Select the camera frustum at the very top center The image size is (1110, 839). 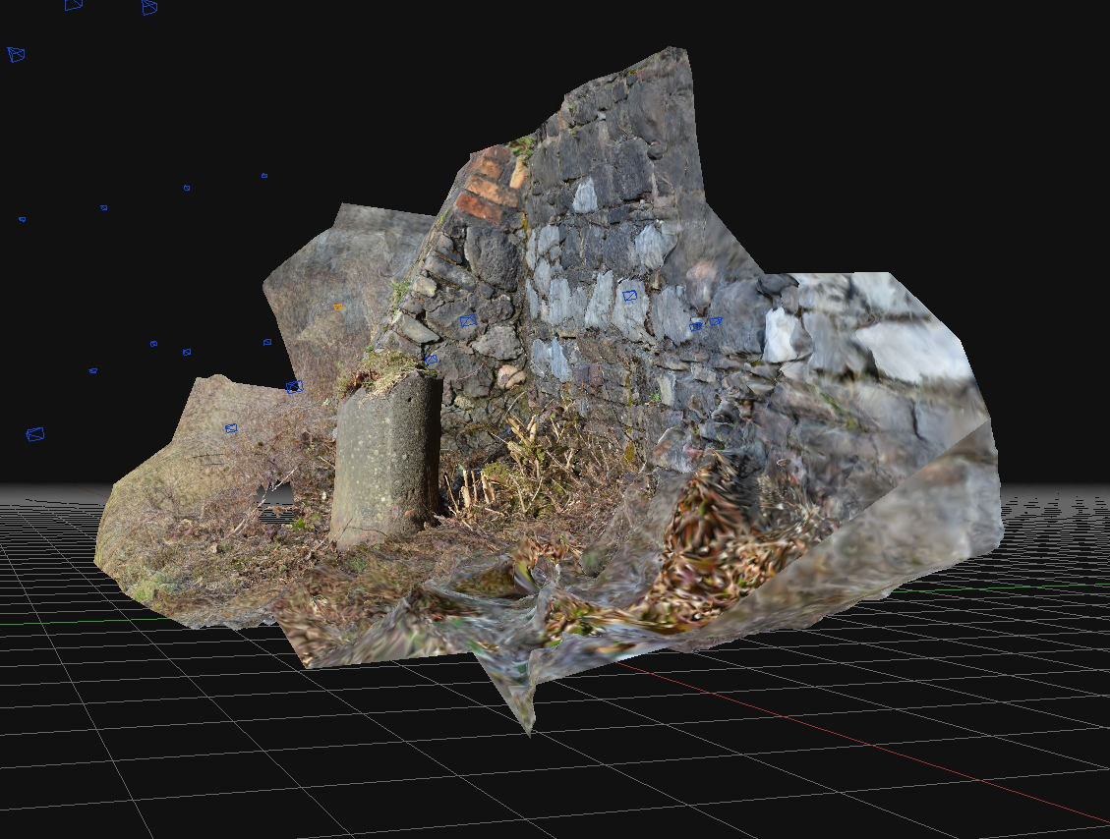(x=149, y=8)
